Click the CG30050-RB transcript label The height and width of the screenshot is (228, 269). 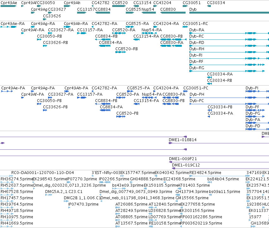[49, 36]
